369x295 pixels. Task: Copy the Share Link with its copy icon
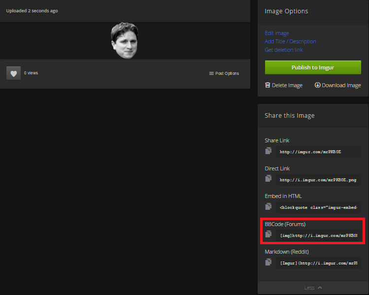pos(268,151)
